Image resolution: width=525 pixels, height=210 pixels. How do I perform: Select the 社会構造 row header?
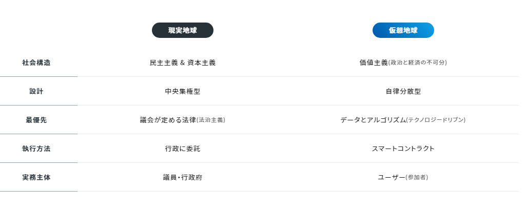click(36, 62)
